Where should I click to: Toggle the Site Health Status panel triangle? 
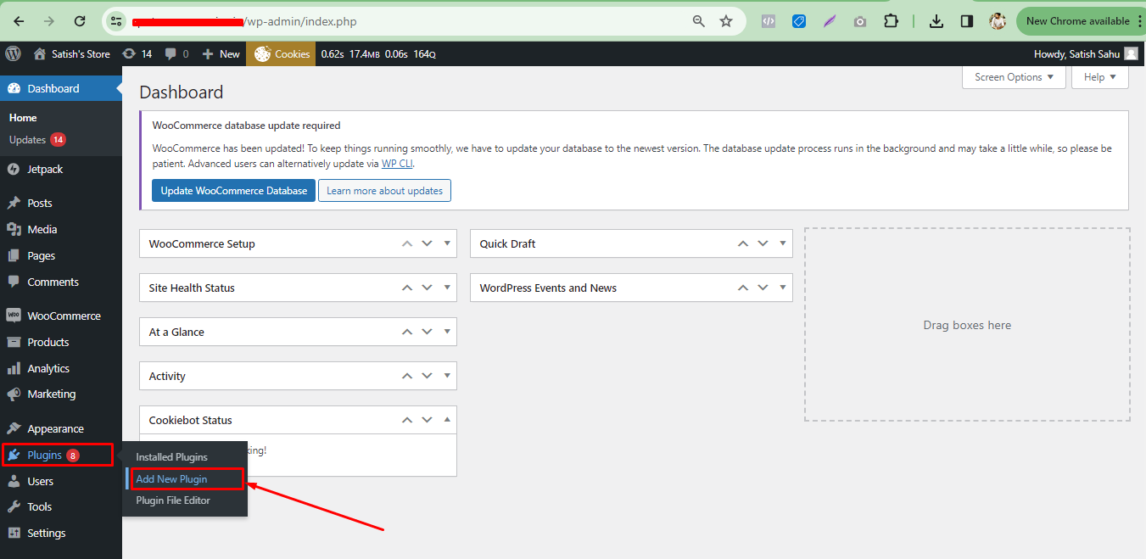coord(447,288)
